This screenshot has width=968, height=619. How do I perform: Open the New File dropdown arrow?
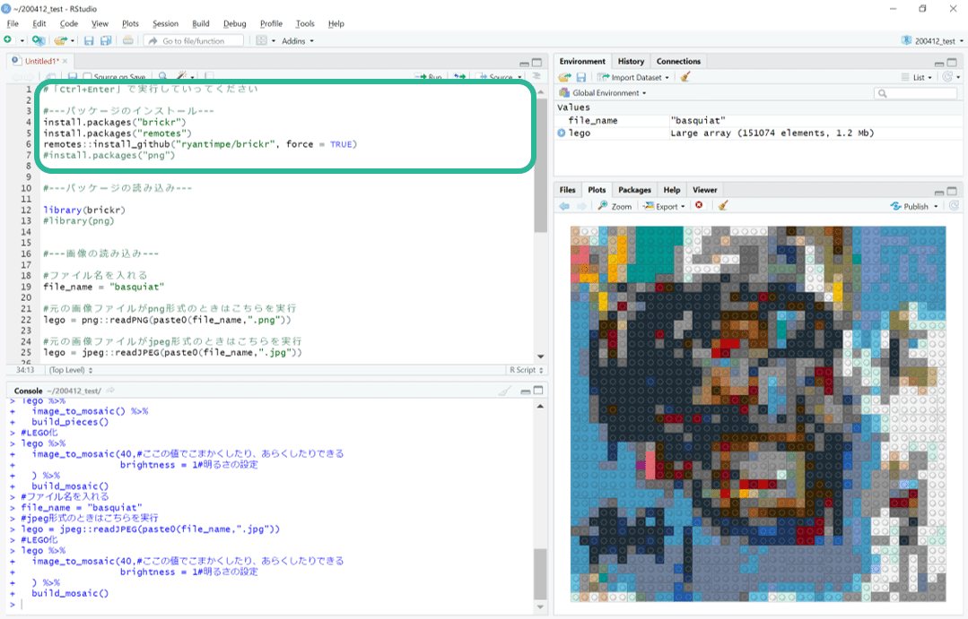tap(22, 40)
